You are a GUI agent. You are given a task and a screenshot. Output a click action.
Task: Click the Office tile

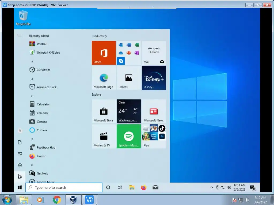tap(104, 53)
